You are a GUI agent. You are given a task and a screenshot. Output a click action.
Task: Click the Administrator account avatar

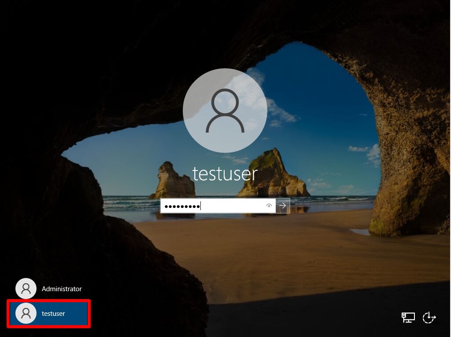pos(26,289)
